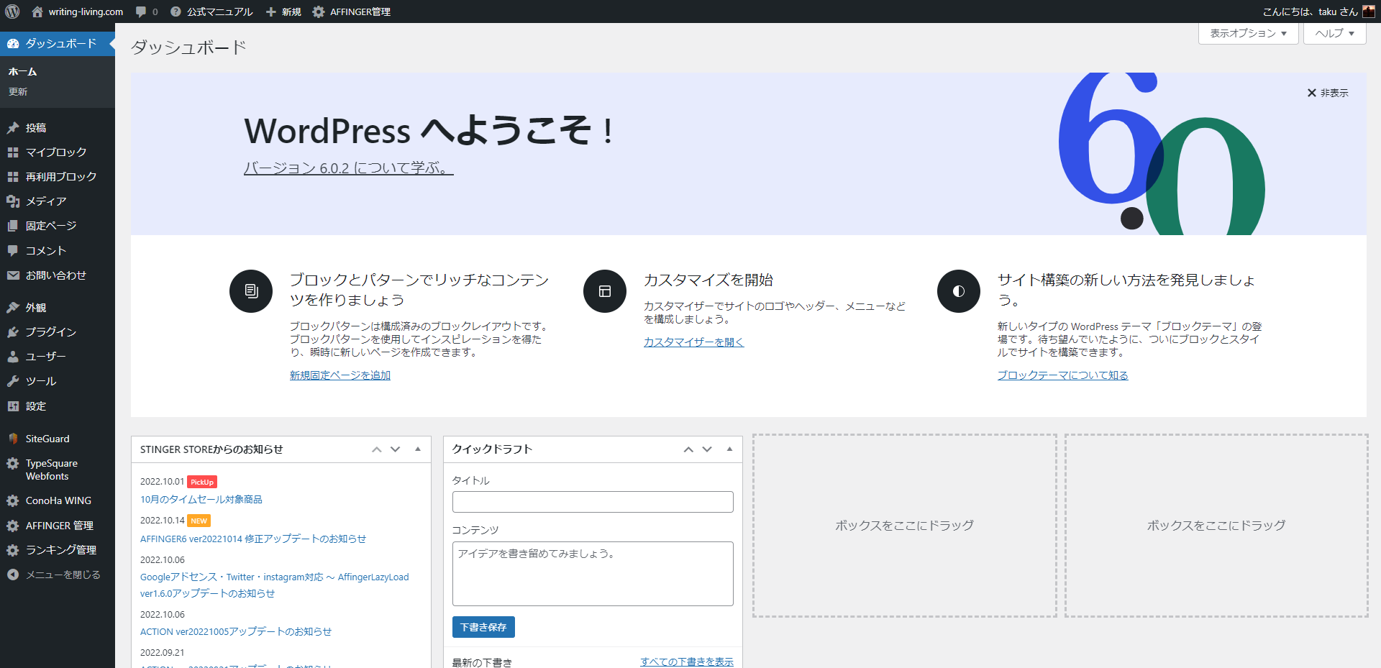Click the AFFINGER 管理 sidebar gear icon
The width and height of the screenshot is (1381, 668).
[13, 526]
